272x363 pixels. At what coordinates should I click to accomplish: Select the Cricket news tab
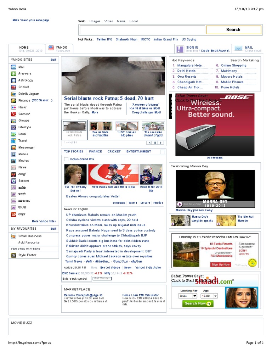114,151
